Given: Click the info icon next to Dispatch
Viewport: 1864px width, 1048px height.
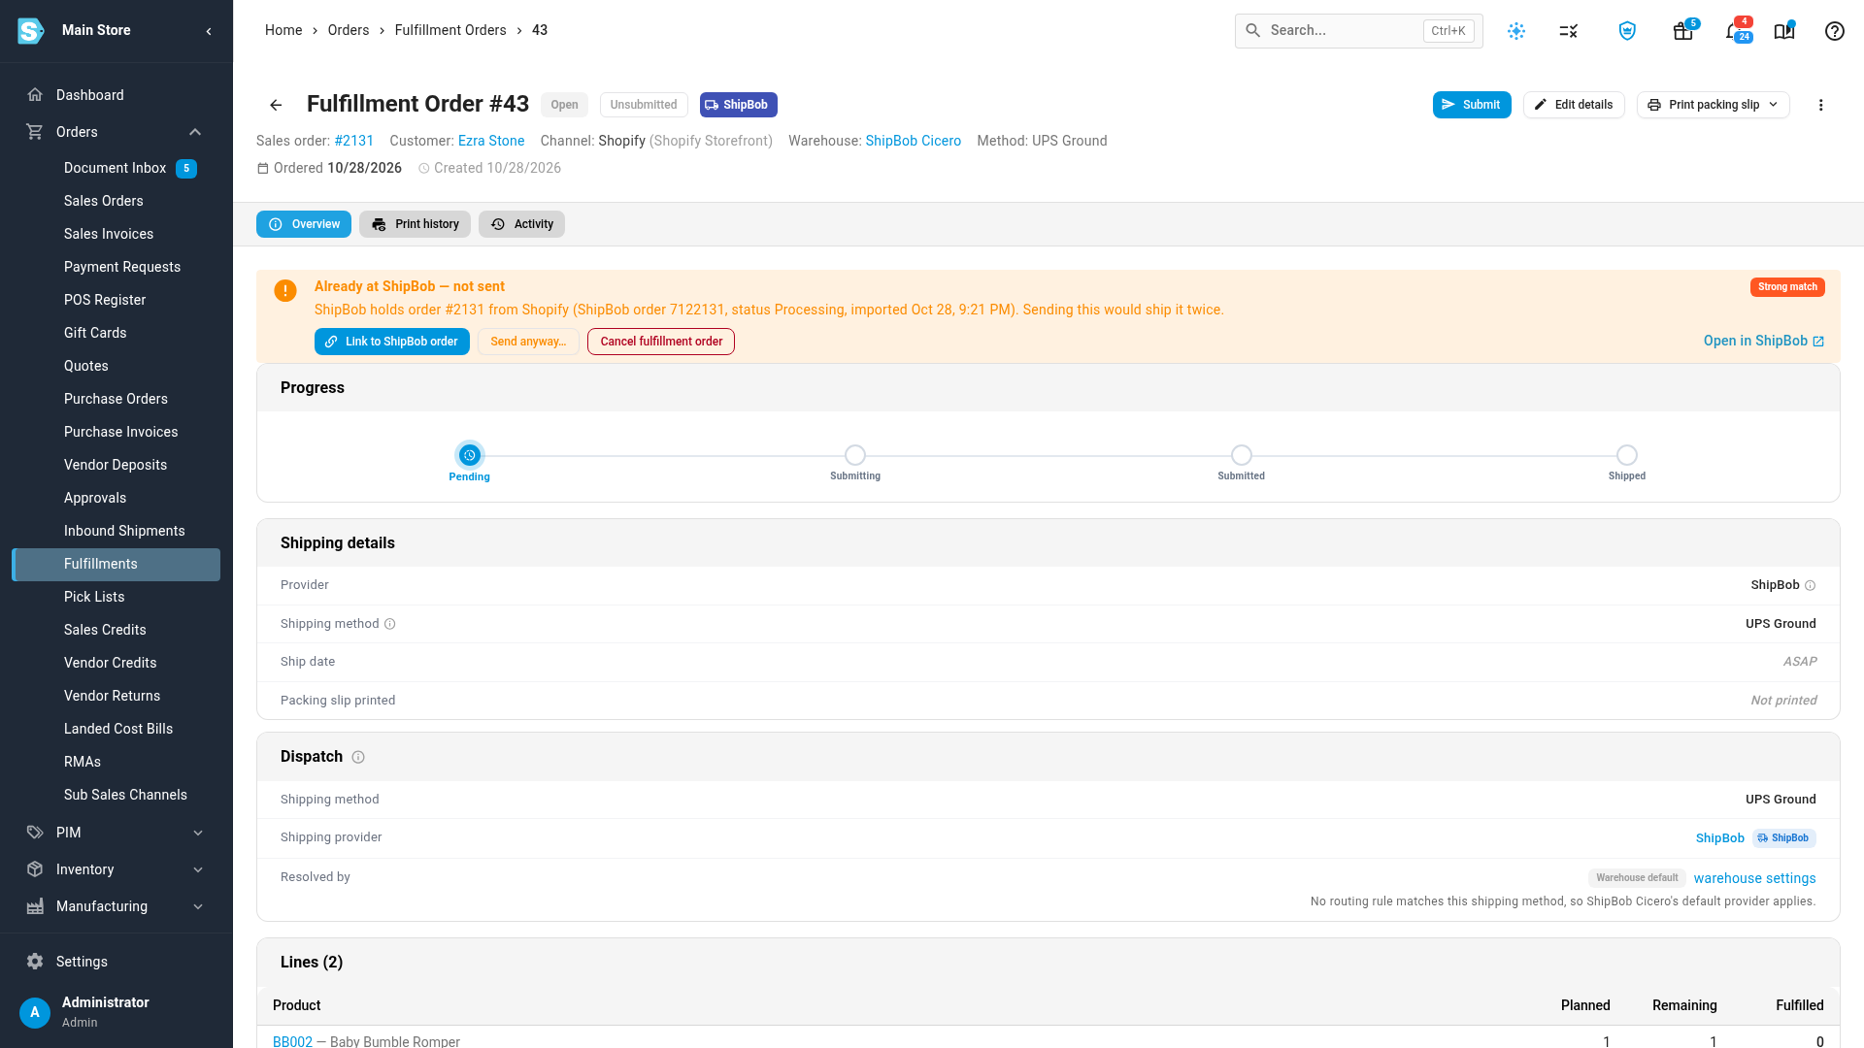Looking at the screenshot, I should [358, 757].
